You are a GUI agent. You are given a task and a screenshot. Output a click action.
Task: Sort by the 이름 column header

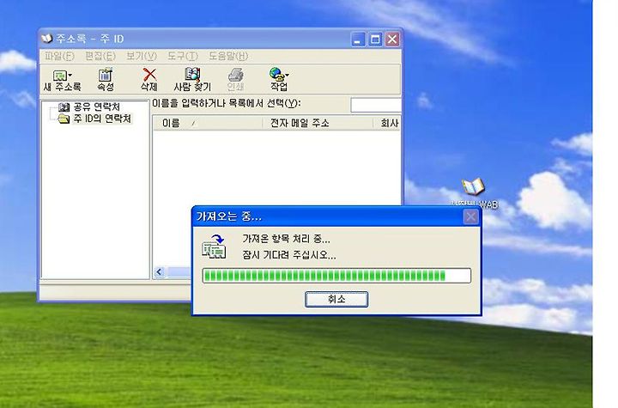208,123
